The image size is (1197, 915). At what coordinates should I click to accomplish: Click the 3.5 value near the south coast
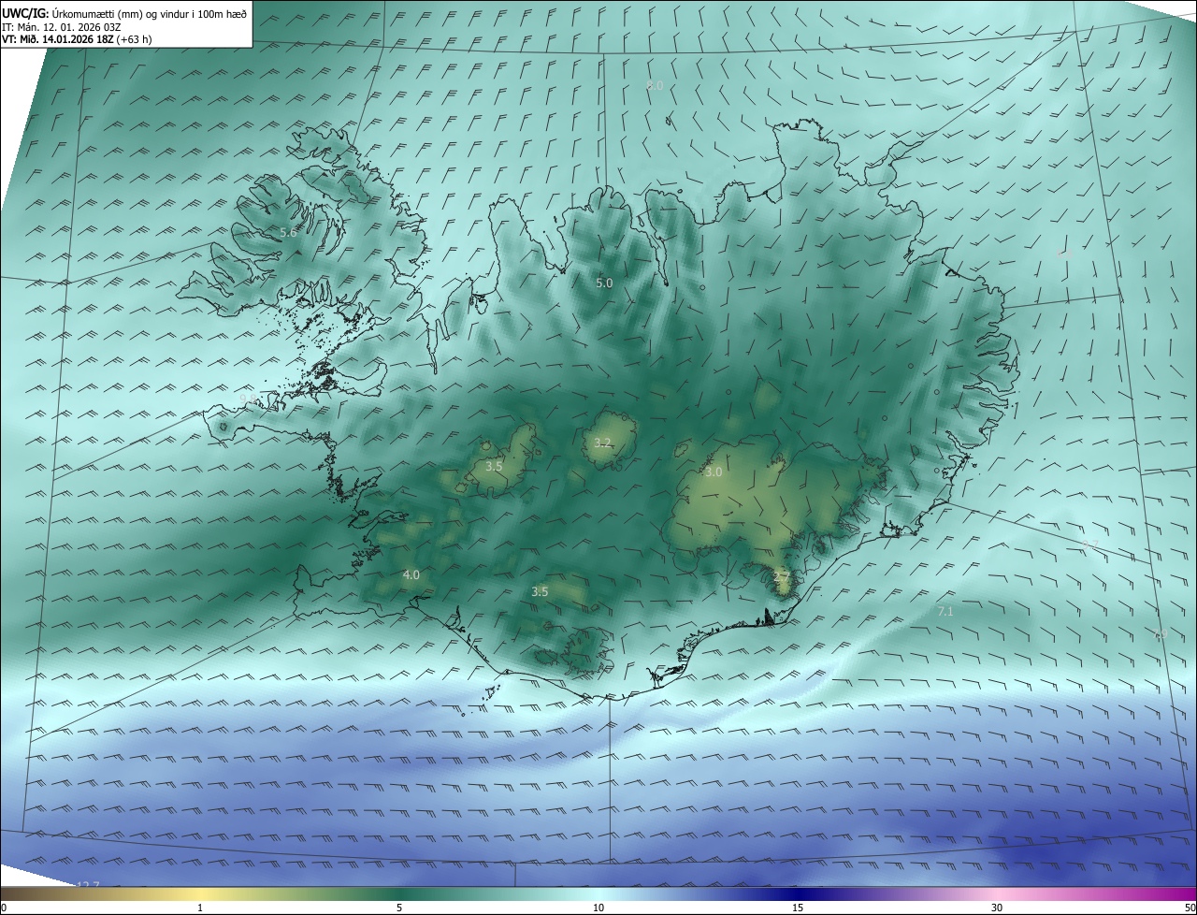(x=540, y=591)
